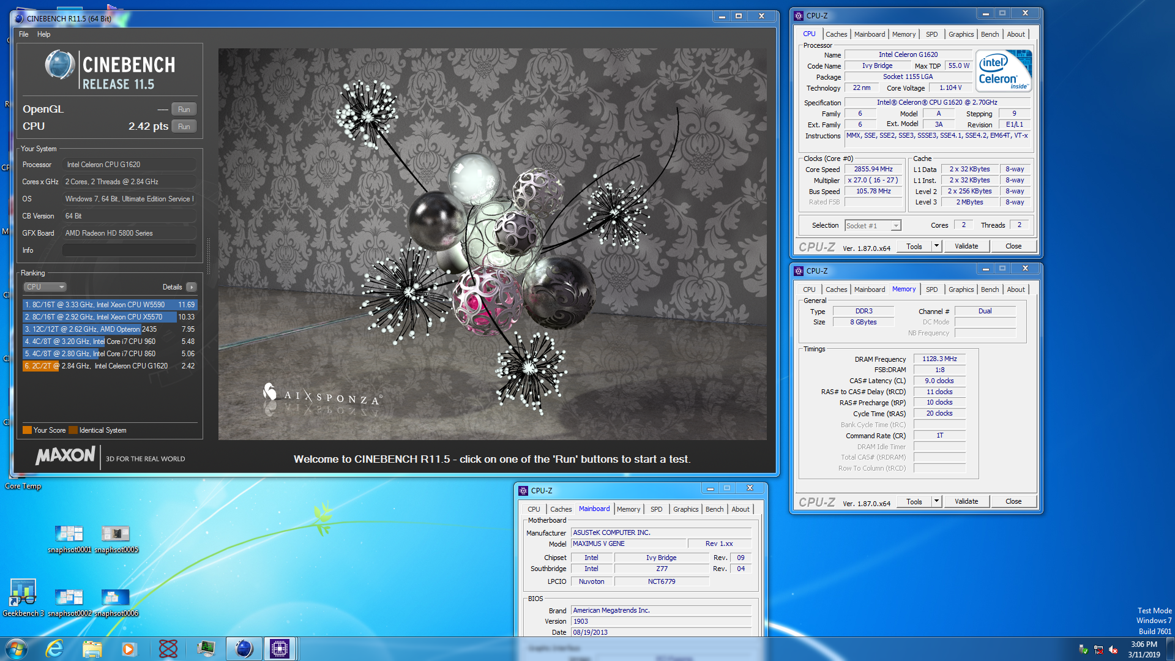
Task: Open Graphics tab in Memory CPU-Z window
Action: 961,289
